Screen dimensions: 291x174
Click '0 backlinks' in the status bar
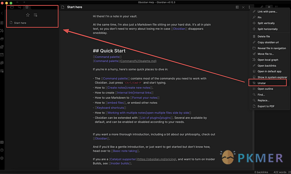tap(261, 172)
